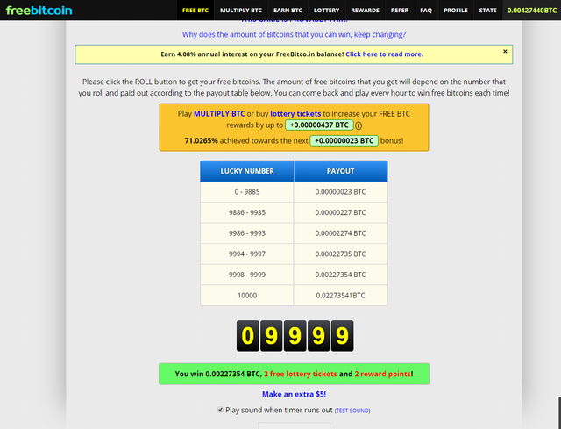The image size is (561, 429).
Task: Select the '9986 - 9993' lucky number cell
Action: pyautogui.click(x=247, y=233)
